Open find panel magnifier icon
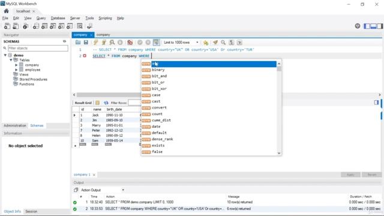Viewport: 384px width, 216px height. click(x=223, y=43)
